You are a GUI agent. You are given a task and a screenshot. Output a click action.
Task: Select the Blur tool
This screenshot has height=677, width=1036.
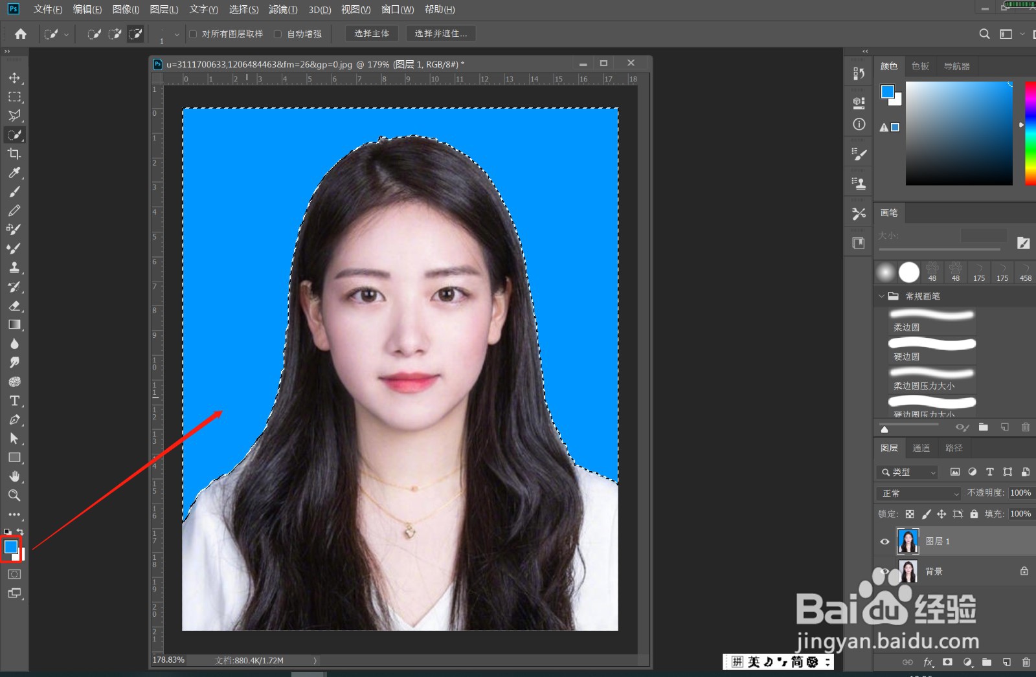[x=14, y=344]
